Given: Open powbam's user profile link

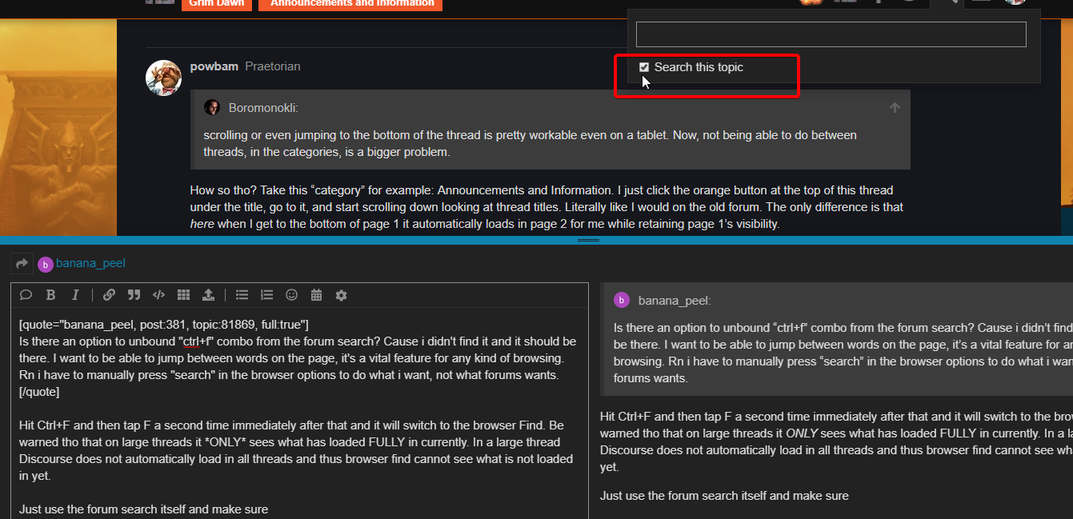Looking at the screenshot, I should 214,66.
